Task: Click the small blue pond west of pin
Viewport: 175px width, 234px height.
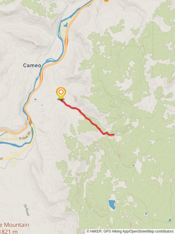Action: (35, 99)
